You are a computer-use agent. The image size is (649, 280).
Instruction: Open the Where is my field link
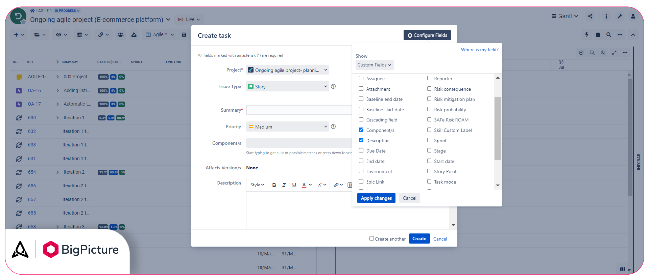coord(479,50)
